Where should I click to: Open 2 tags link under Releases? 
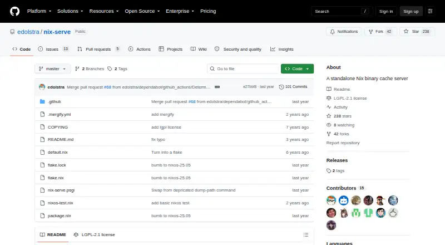335,170
